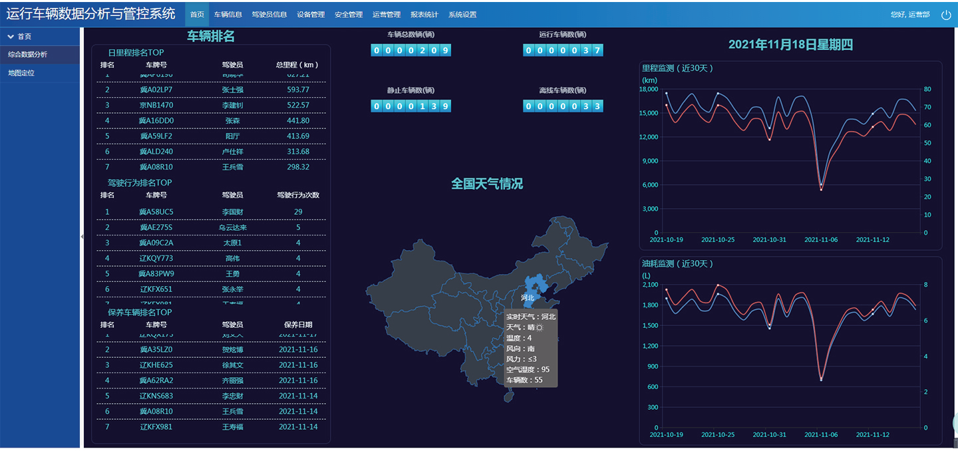
Task: Go to 设备管理 in top navigation
Action: [311, 15]
